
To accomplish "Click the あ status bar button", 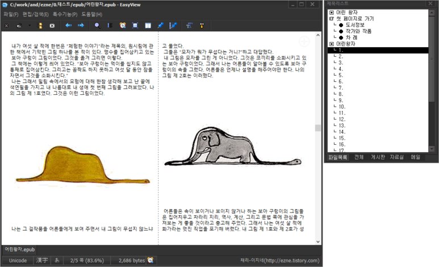I will 57,260.
